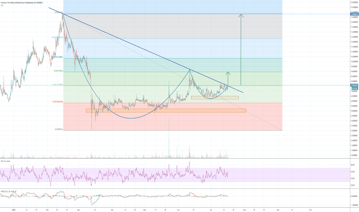This screenshot has width=359, height=212.
Task: Click the Sep label on the time axis
Action: pyautogui.click(x=278, y=210)
